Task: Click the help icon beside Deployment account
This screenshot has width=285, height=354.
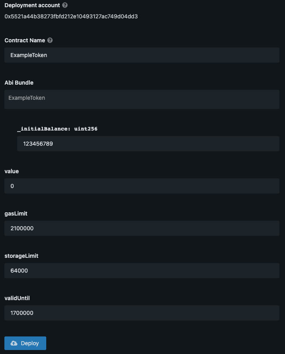Action: [x=65, y=5]
